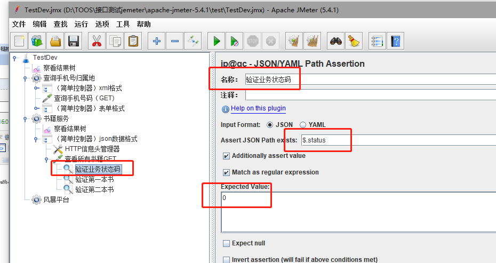Enable the Invert assertion checkbox
Viewport: 496px width, 263px height.
(x=226, y=260)
